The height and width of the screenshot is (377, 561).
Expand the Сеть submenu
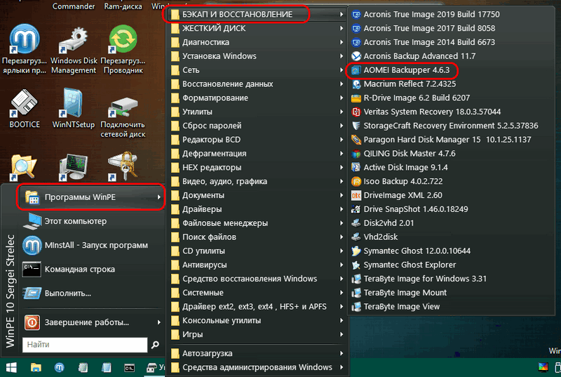point(257,70)
